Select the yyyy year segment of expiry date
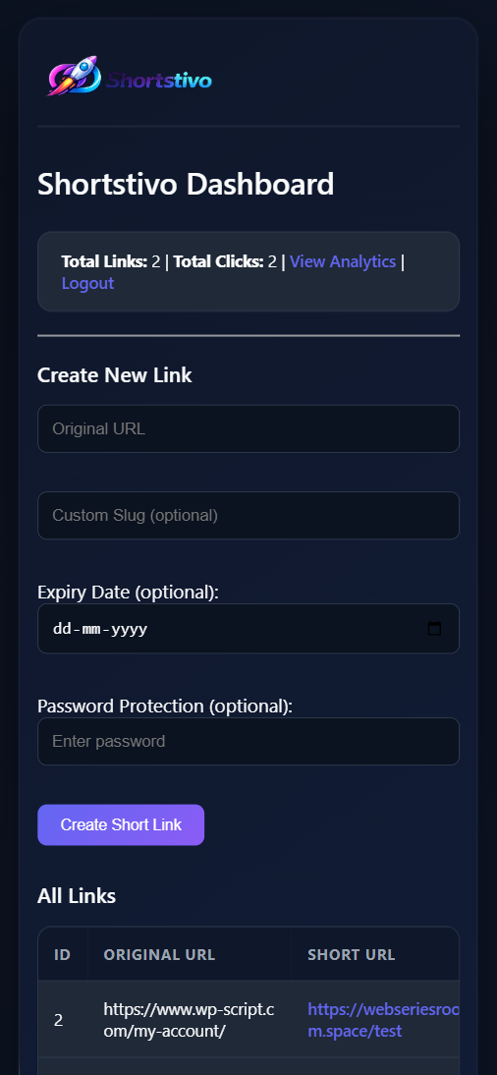497x1075 pixels. pos(131,629)
